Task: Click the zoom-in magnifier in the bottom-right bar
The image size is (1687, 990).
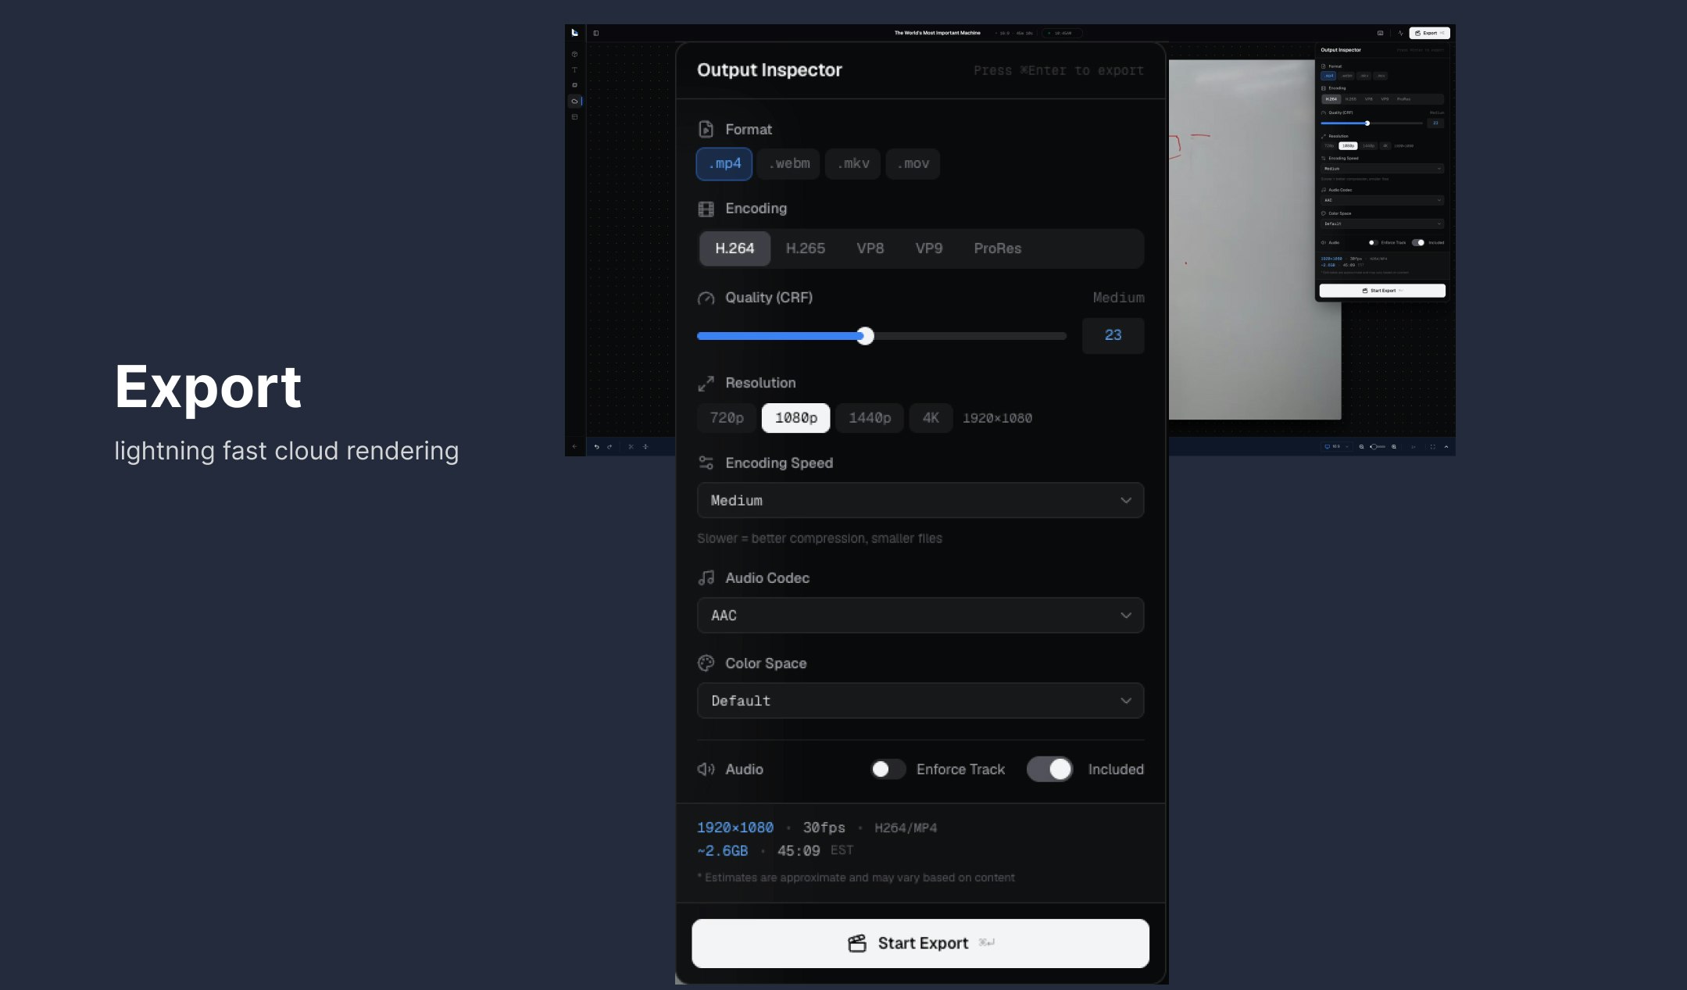Action: point(1394,447)
